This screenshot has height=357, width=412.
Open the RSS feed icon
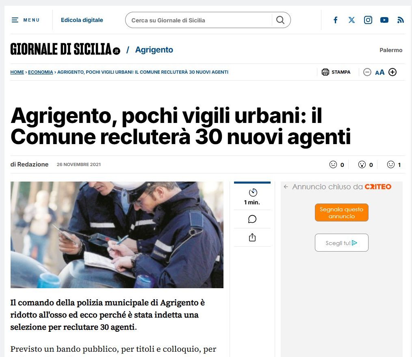click(x=401, y=20)
